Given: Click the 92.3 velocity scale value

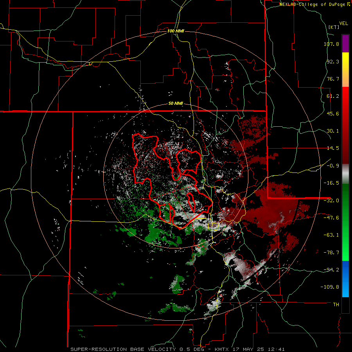Looking at the screenshot, I should (x=333, y=61).
